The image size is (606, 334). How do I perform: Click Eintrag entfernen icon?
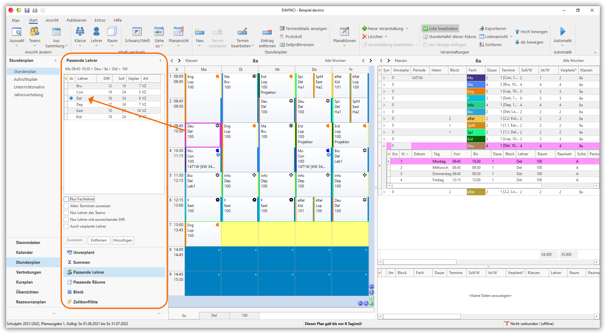point(267,32)
